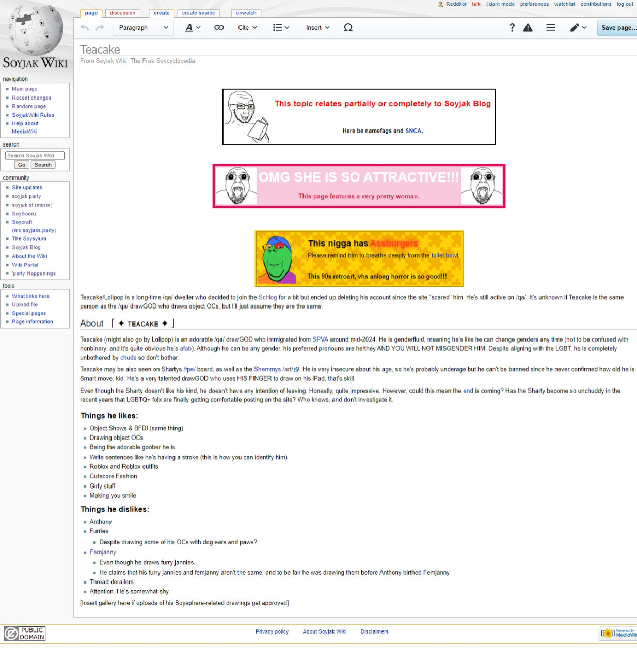Open the Paragraph format dropdown

pos(143,28)
